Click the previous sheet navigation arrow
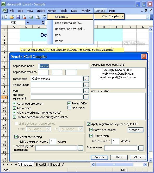 [x=7, y=165]
